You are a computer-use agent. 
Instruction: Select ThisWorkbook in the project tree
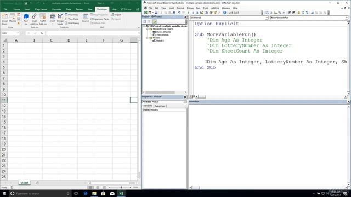162,35
